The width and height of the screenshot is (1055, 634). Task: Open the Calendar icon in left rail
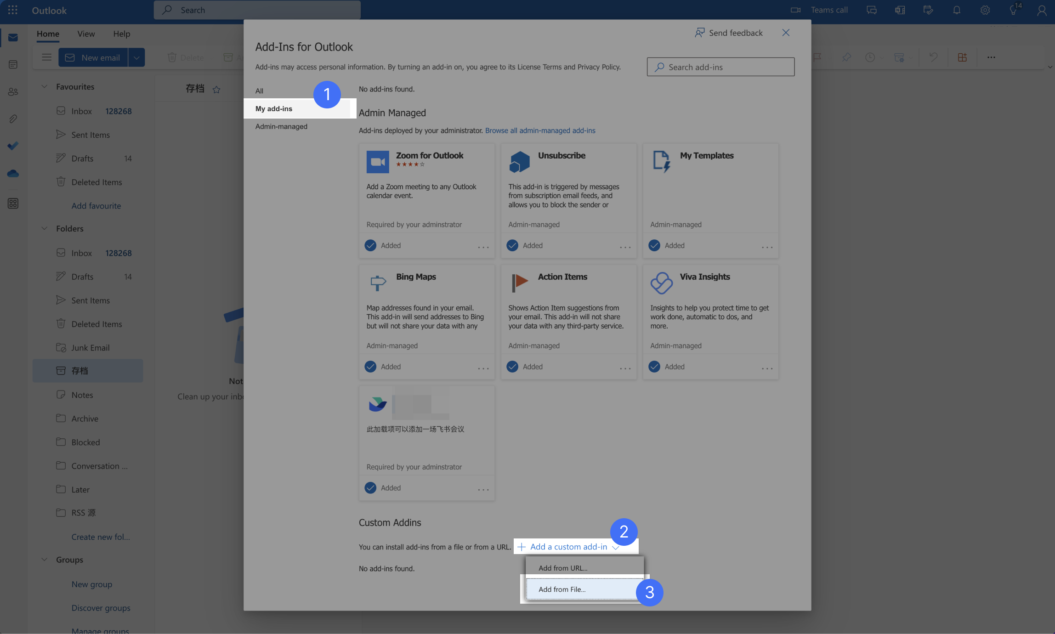point(13,65)
